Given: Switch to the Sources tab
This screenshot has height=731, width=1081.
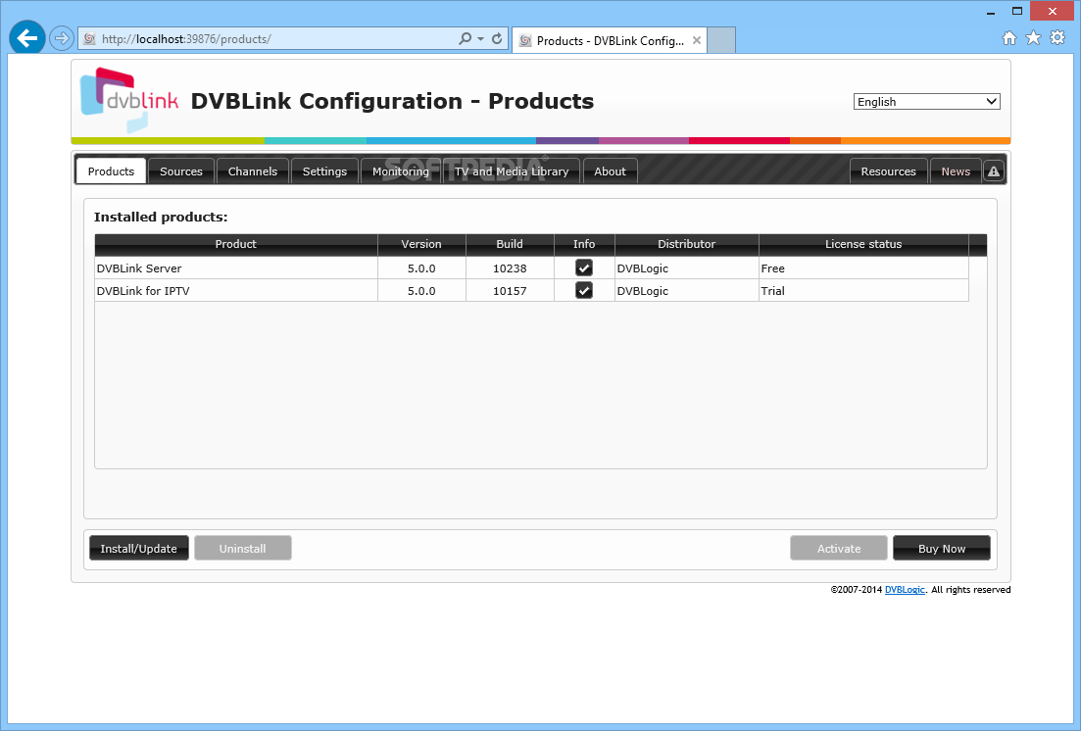Looking at the screenshot, I should pos(181,171).
